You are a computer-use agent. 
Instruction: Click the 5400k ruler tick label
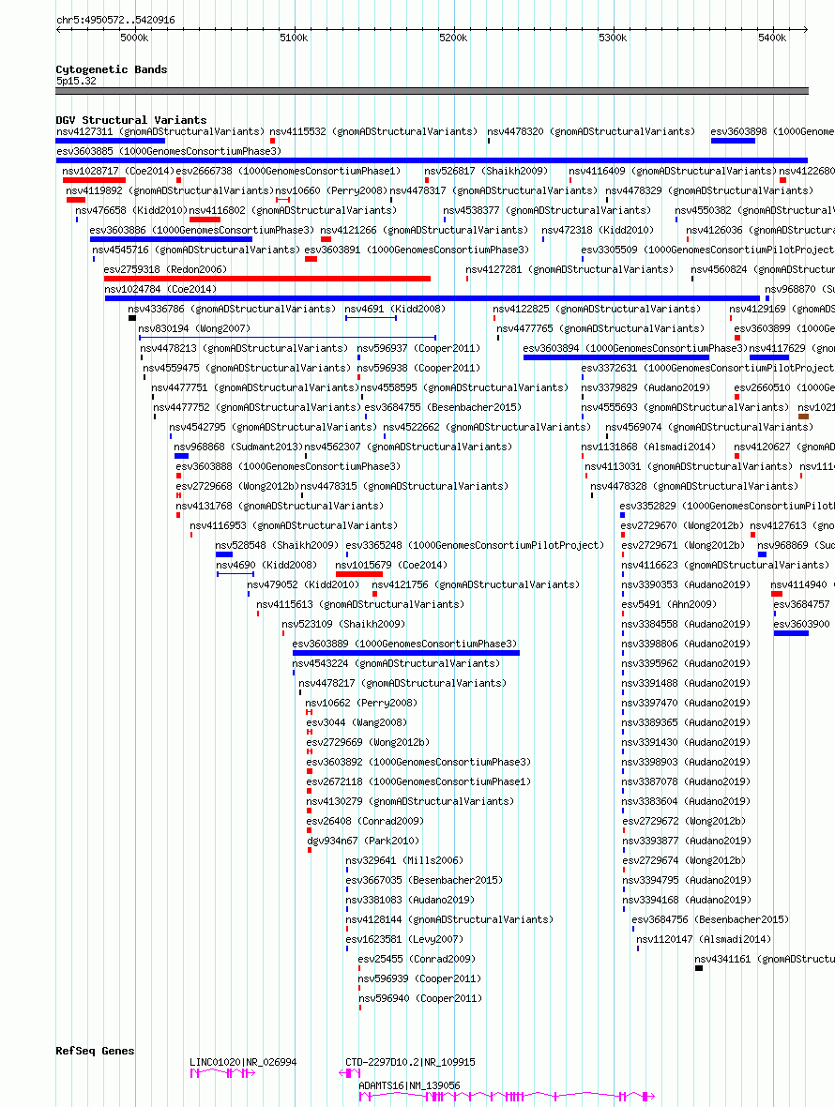point(772,38)
